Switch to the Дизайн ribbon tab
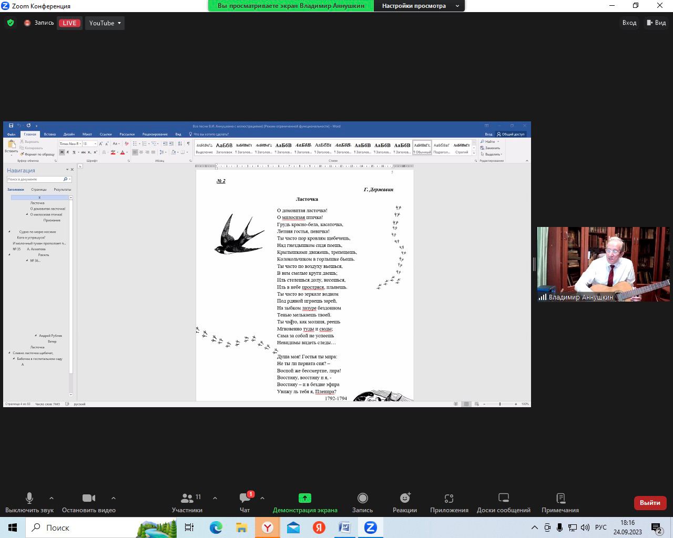Viewport: 673px width, 538px height. (69, 134)
